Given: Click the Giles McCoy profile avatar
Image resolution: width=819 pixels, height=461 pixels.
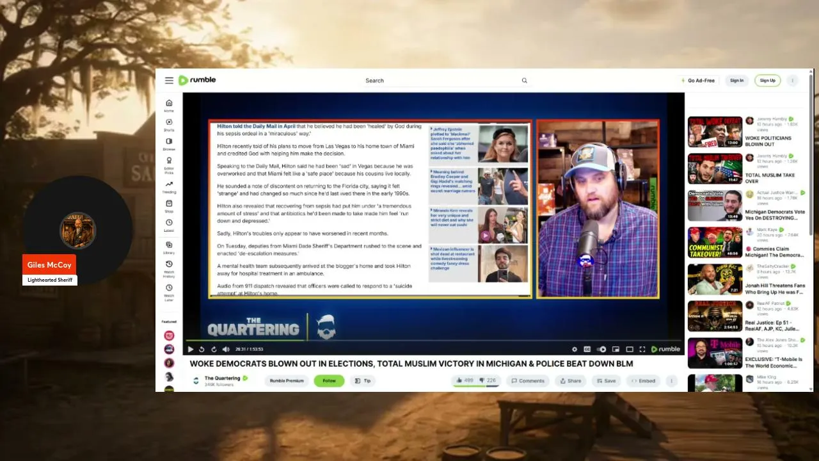Looking at the screenshot, I should (x=78, y=230).
